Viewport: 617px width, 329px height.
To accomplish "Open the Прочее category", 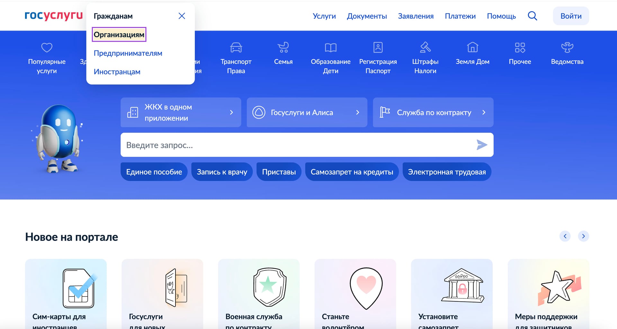I will point(520,48).
